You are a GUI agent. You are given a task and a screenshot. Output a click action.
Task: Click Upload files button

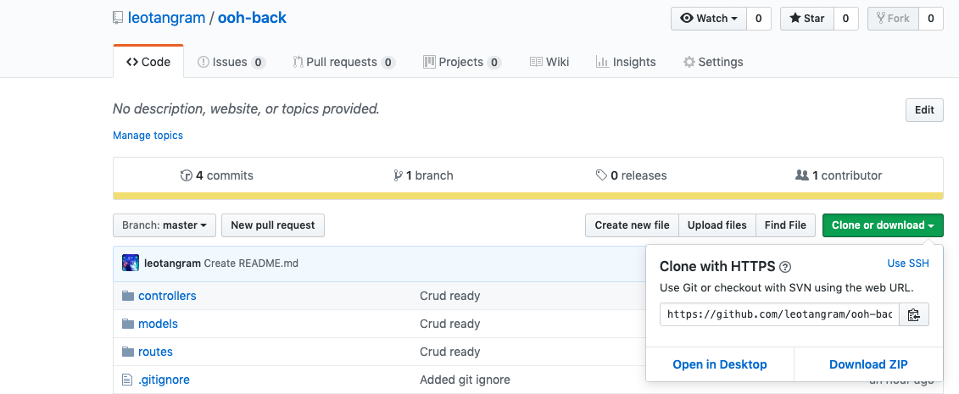716,225
